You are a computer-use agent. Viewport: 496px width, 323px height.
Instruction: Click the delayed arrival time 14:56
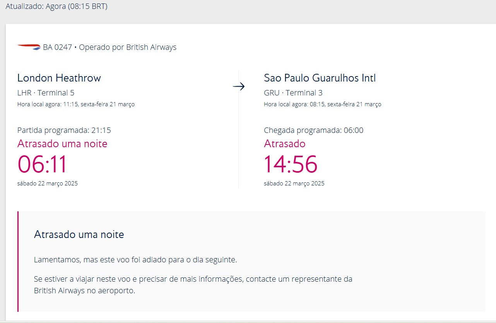tap(291, 164)
